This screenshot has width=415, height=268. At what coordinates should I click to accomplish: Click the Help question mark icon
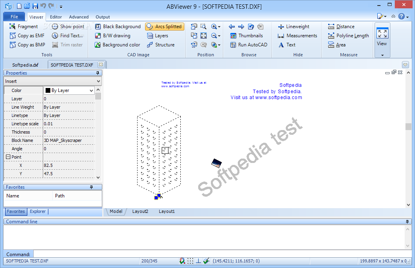point(401,16)
